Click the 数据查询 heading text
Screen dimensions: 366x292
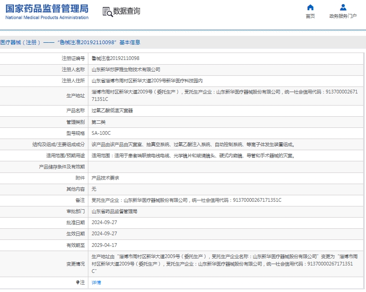pos(126,11)
